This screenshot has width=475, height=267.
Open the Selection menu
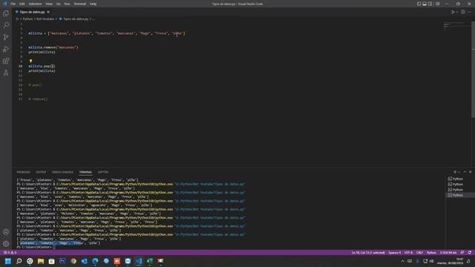[35, 4]
